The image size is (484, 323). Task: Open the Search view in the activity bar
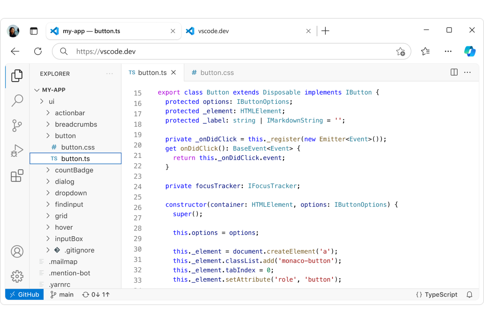[17, 100]
